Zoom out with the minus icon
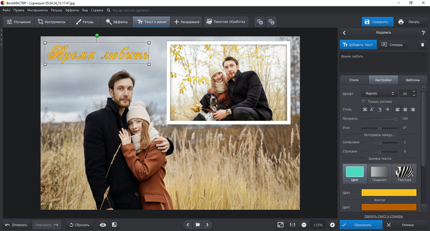This screenshot has width=430, height=231. tap(304, 225)
